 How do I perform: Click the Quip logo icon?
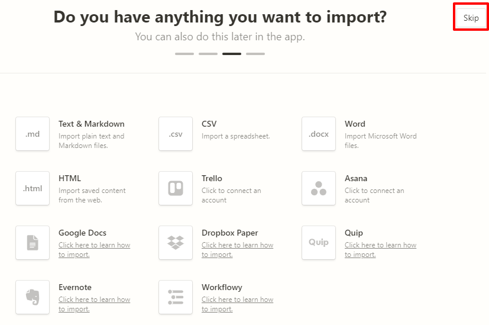(x=319, y=243)
